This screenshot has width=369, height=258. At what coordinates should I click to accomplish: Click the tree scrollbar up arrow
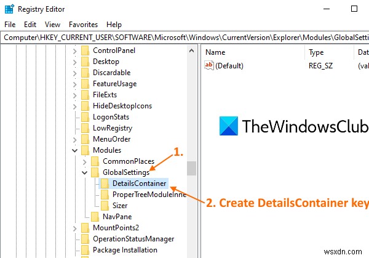coord(191,50)
